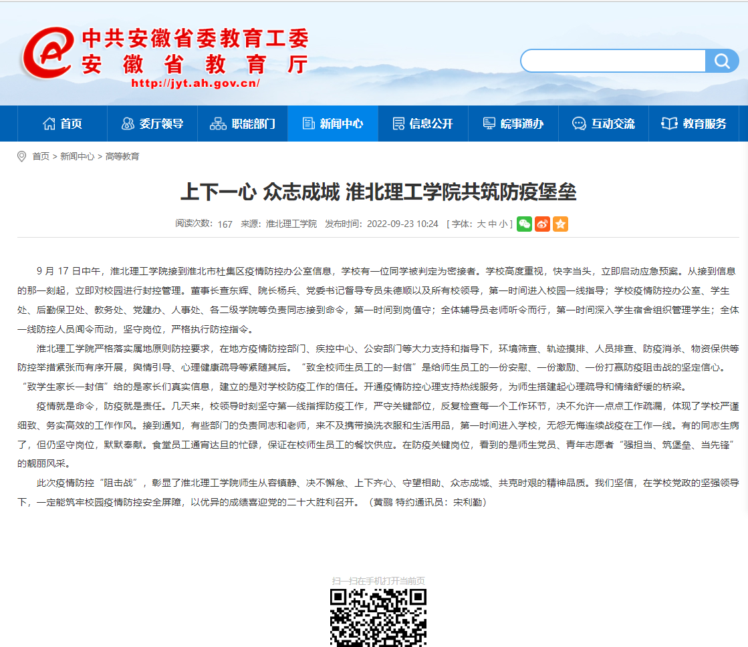This screenshot has width=748, height=647.
Task: Set font size to 小 (small)
Action: [503, 224]
